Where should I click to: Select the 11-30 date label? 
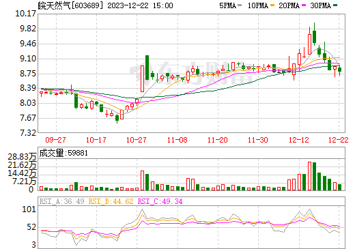pyautogui.click(x=258, y=140)
